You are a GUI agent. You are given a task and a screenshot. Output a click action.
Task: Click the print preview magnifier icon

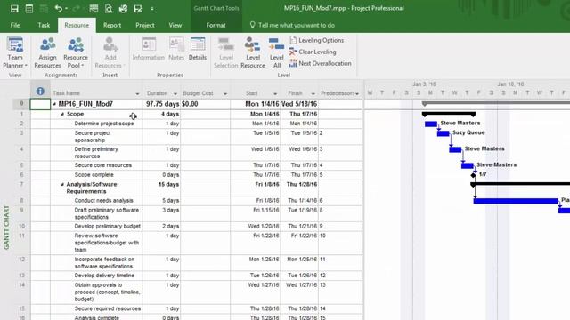coord(109,8)
